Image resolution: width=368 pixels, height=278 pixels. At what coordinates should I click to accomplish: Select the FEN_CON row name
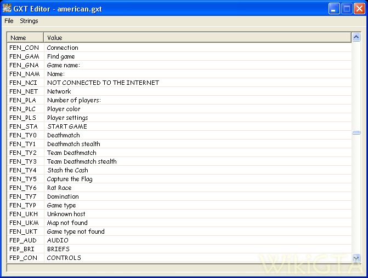24,48
